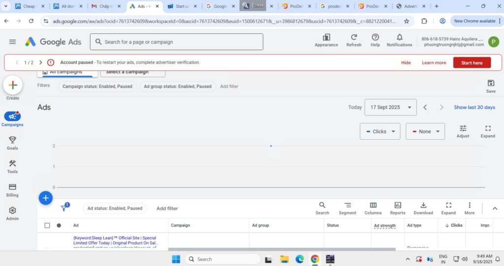
Task: Open the Clicks metric dropdown
Action: pyautogui.click(x=380, y=132)
